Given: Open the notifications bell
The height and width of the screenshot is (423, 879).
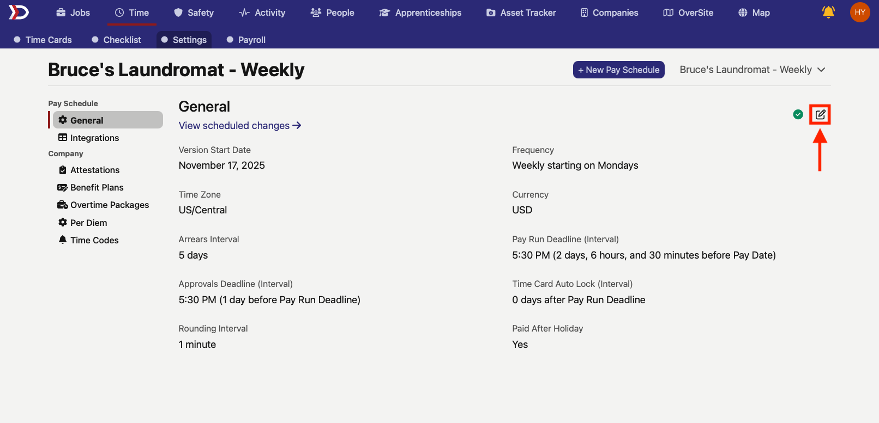Looking at the screenshot, I should pos(828,12).
